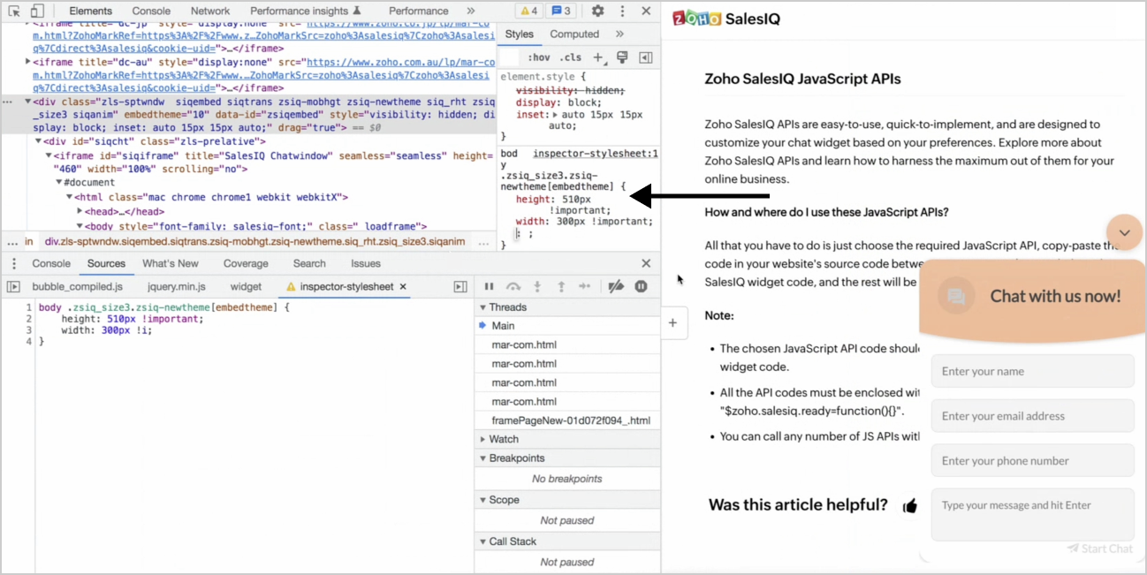1147x575 pixels.
Task: Open the inspector-stylesheet:1 source link
Action: click(x=595, y=154)
